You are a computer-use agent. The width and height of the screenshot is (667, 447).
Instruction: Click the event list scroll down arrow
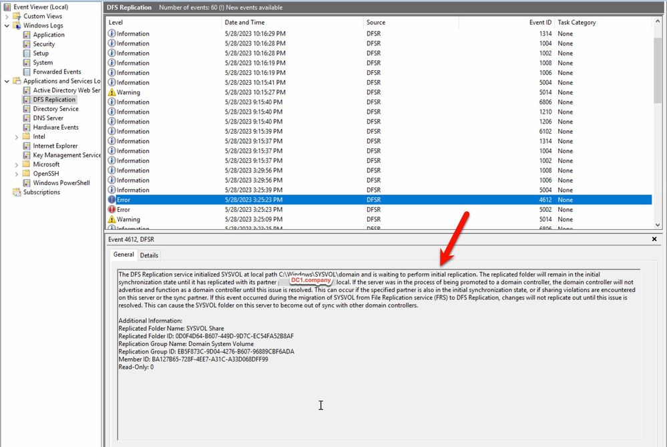[x=658, y=225]
